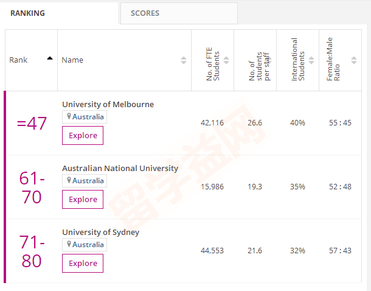Open Australia location link under Australian National University
Image resolution: width=371 pixels, height=291 pixels.
click(x=88, y=181)
